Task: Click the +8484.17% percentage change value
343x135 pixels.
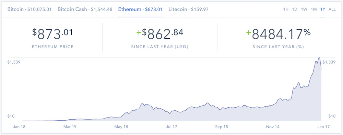Action: click(278, 34)
